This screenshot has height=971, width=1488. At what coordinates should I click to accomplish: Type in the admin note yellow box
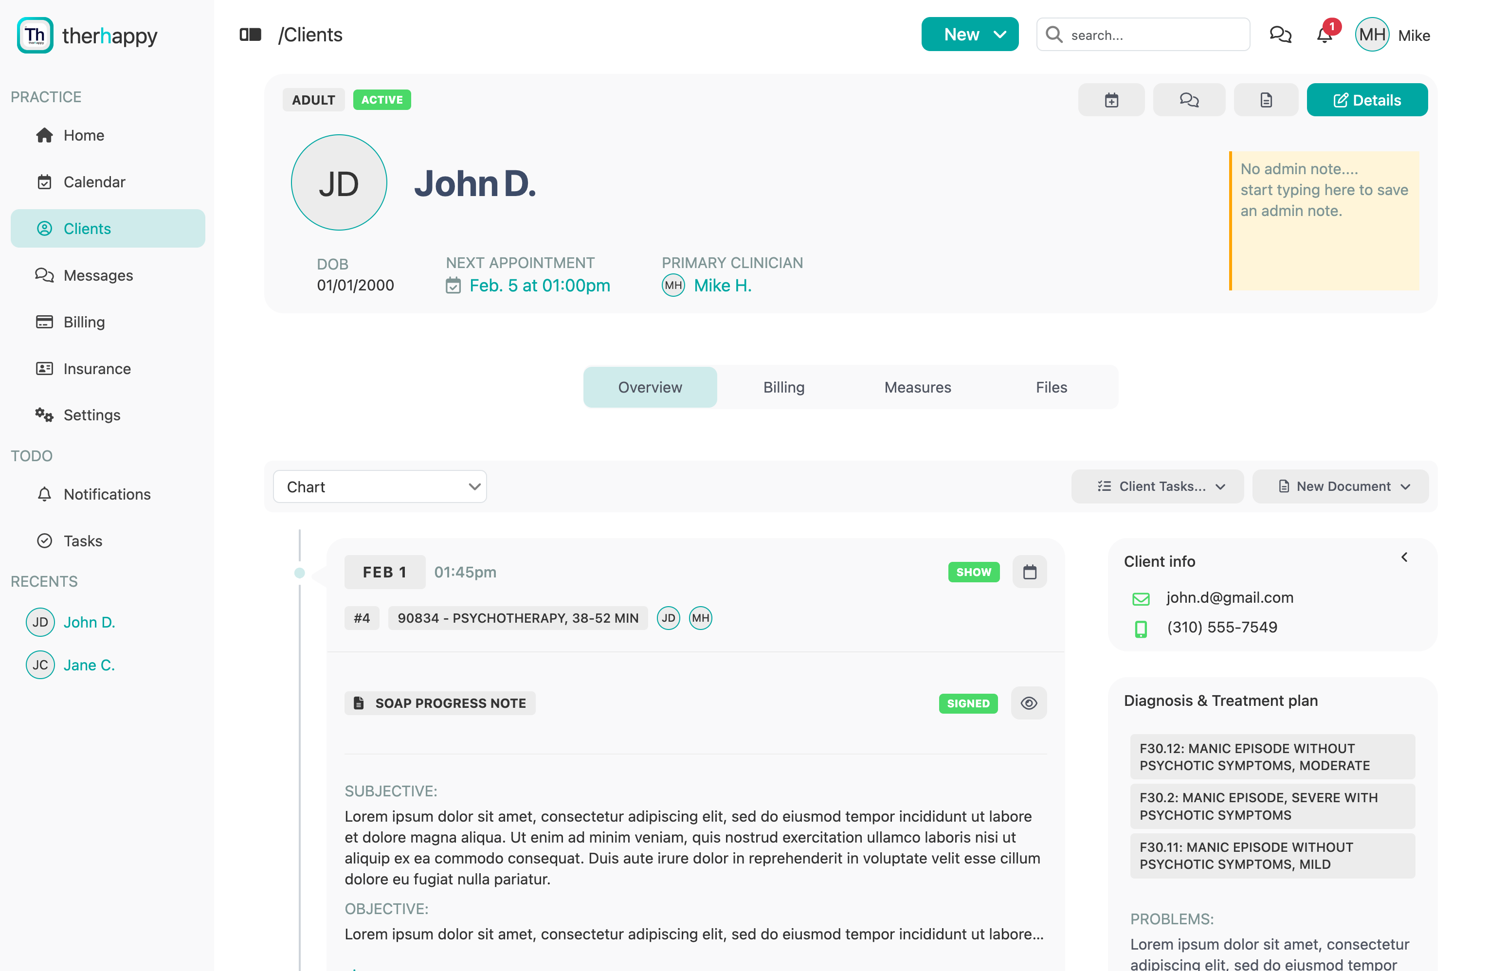pyautogui.click(x=1324, y=222)
